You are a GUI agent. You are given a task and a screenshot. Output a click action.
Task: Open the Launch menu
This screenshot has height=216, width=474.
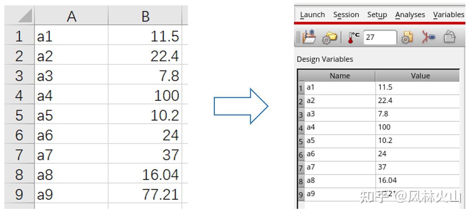[312, 15]
